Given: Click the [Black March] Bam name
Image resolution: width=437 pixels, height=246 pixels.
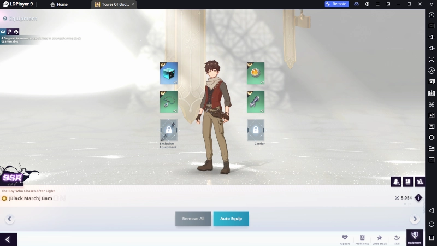Looking at the screenshot, I should coord(31,198).
